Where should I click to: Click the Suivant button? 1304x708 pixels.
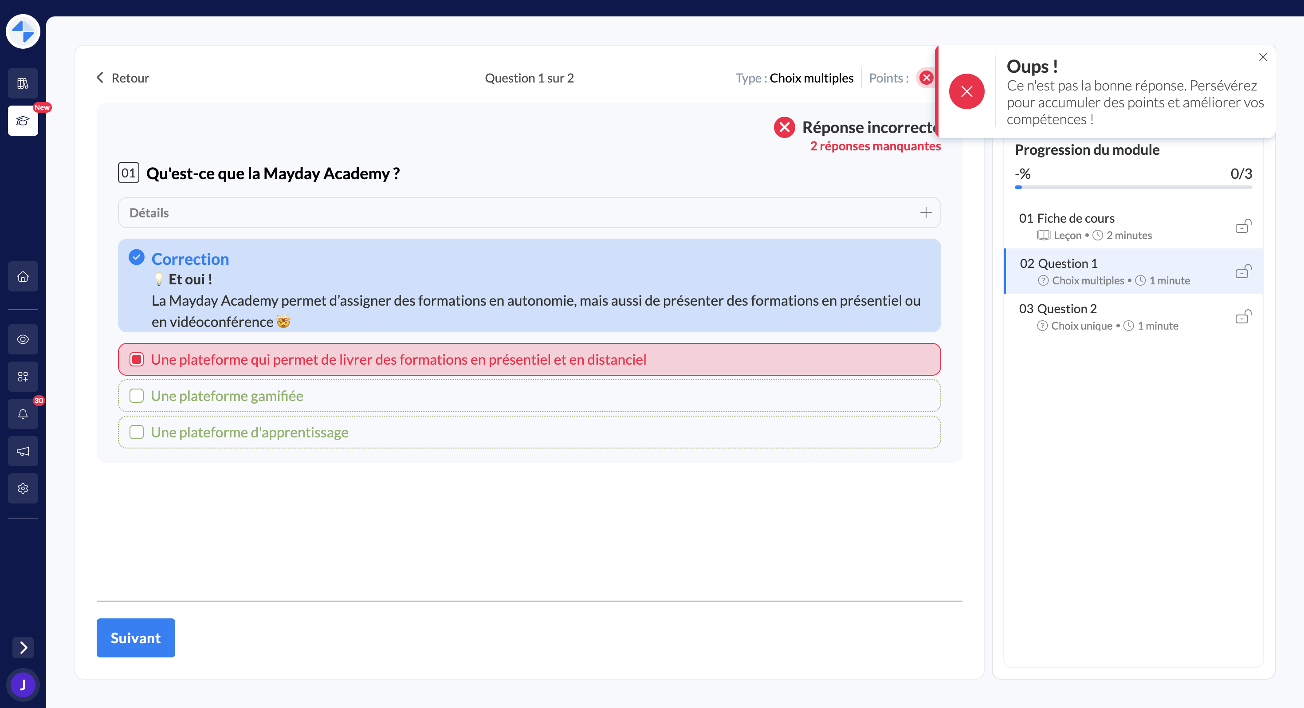(136, 637)
